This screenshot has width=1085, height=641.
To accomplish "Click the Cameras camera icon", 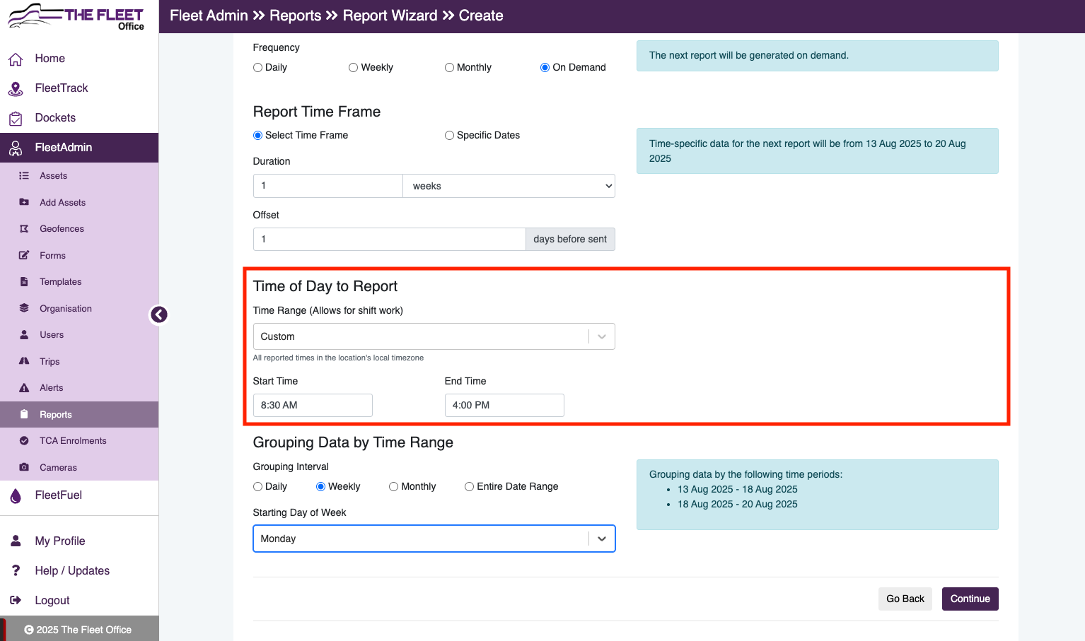I will pyautogui.click(x=24, y=467).
